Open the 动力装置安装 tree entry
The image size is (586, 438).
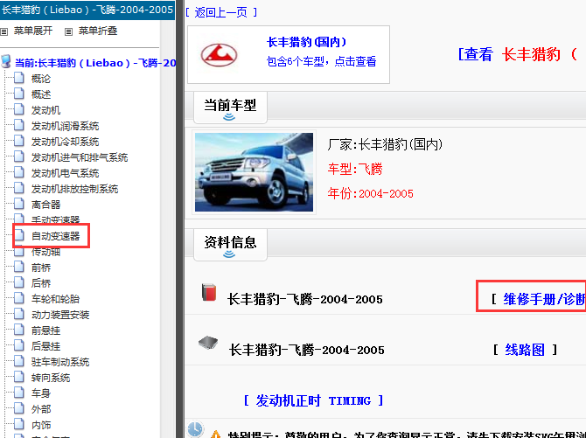[60, 315]
